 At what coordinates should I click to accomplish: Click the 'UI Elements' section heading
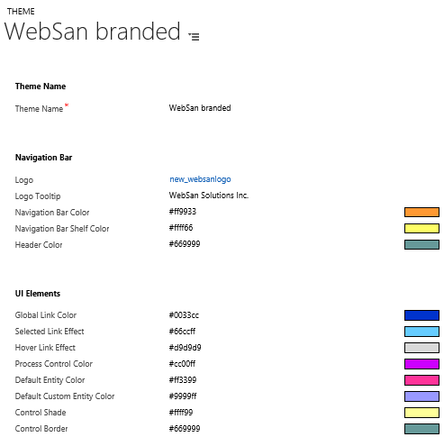tap(38, 294)
